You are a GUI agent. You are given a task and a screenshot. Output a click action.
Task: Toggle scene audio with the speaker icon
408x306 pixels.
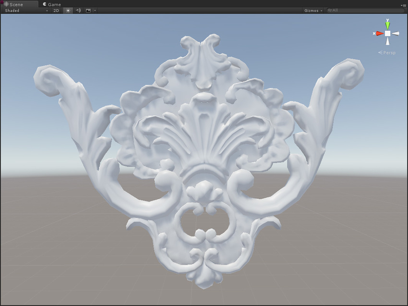click(x=78, y=10)
